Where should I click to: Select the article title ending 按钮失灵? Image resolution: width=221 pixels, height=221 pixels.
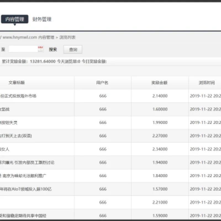point(9,122)
